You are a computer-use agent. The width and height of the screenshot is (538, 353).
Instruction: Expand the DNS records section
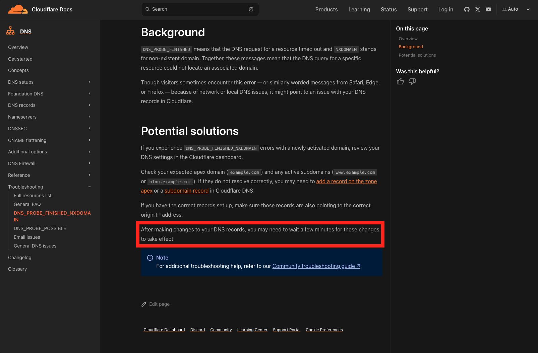pyautogui.click(x=89, y=105)
